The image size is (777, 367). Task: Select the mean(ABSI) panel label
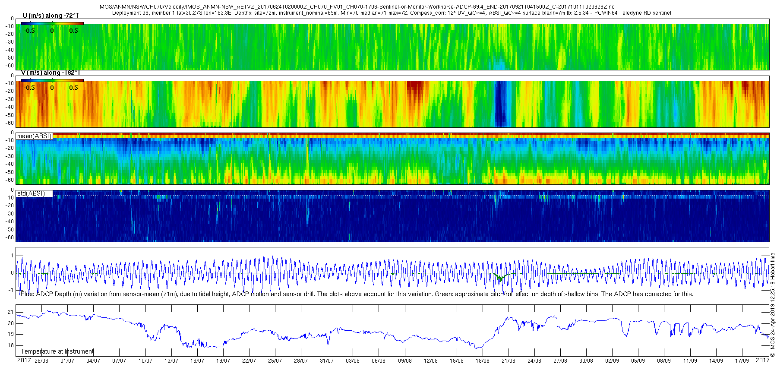(x=35, y=136)
